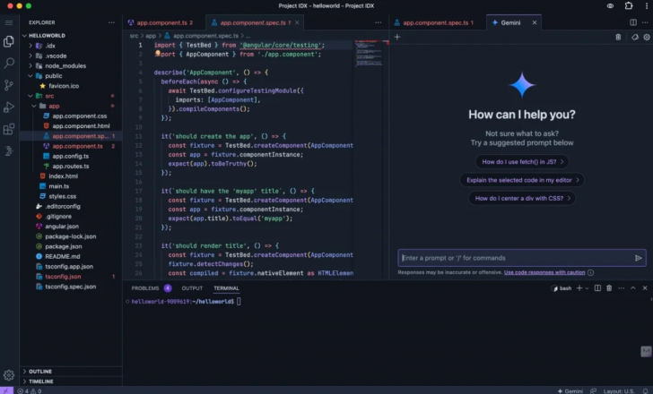Image resolution: width=653 pixels, height=394 pixels.
Task: Open README.md in explorer
Action: pyautogui.click(x=63, y=256)
